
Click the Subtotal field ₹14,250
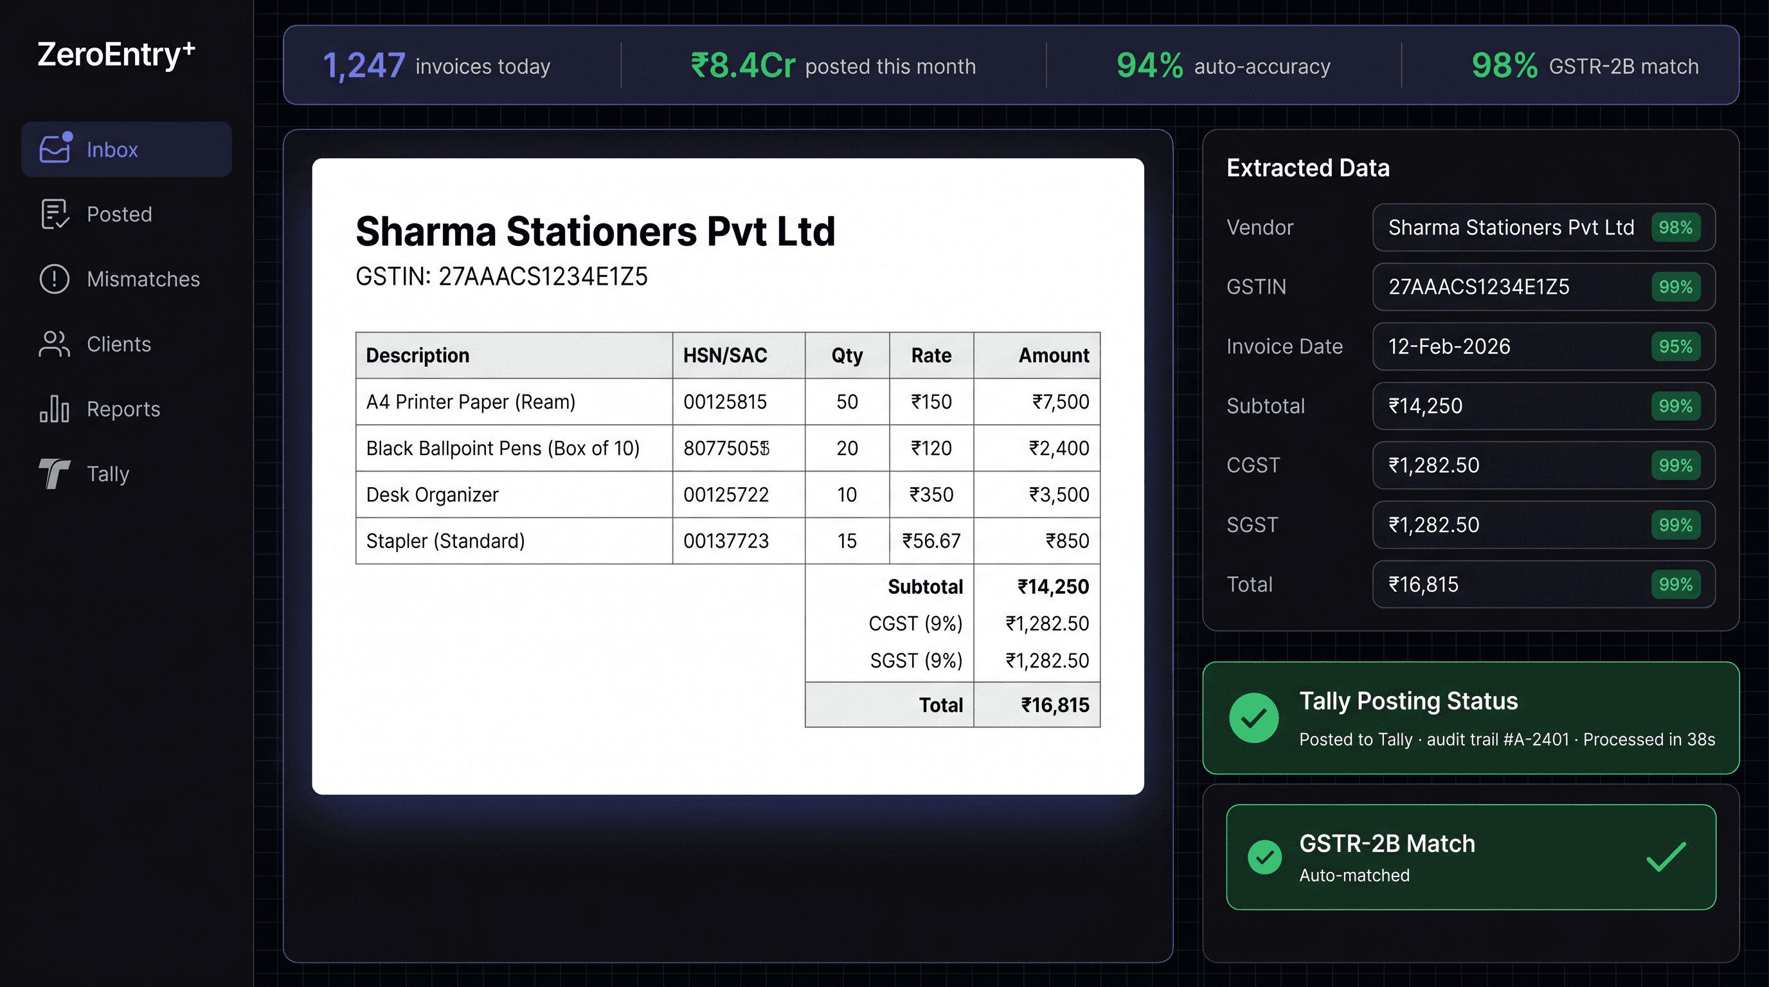click(x=1543, y=406)
